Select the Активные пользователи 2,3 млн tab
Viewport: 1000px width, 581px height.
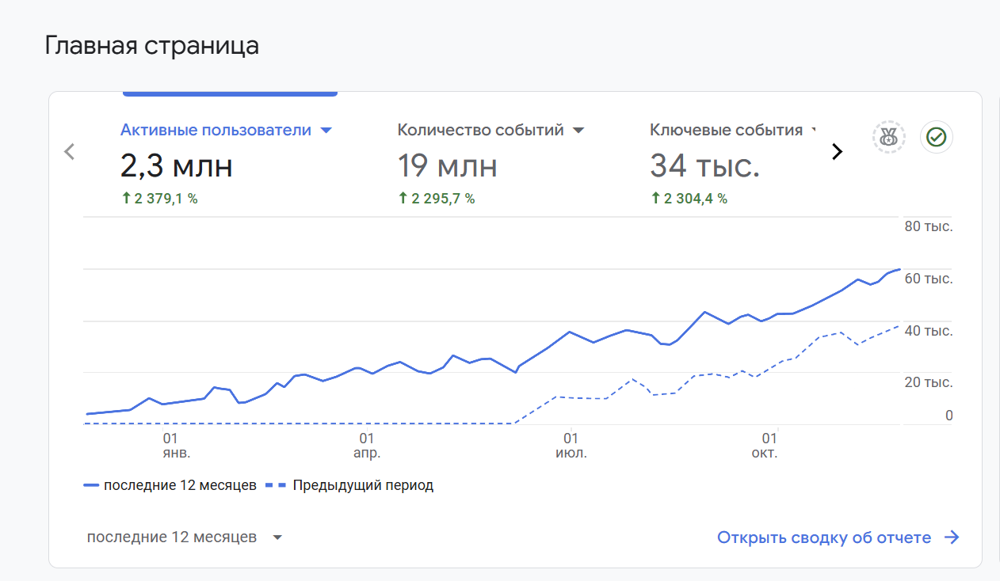pyautogui.click(x=226, y=164)
